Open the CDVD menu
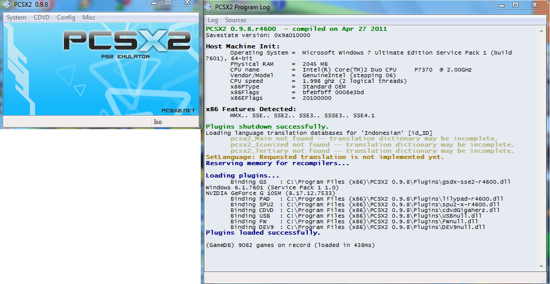Image resolution: width=550 pixels, height=284 pixels. (x=41, y=17)
